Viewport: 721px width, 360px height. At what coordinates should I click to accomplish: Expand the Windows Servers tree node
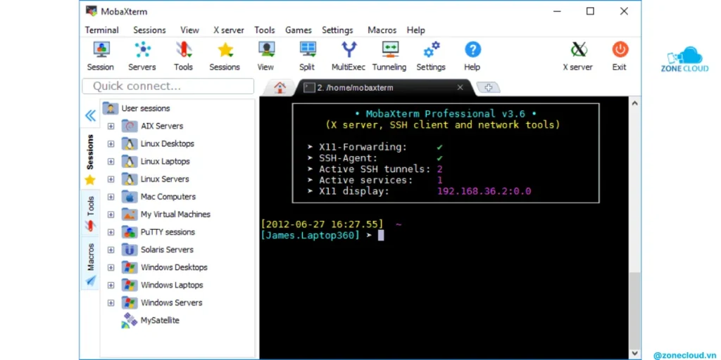click(x=111, y=303)
